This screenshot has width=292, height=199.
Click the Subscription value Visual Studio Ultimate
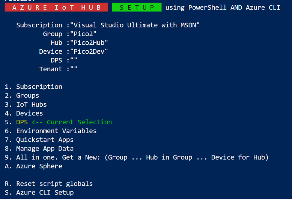click(135, 25)
